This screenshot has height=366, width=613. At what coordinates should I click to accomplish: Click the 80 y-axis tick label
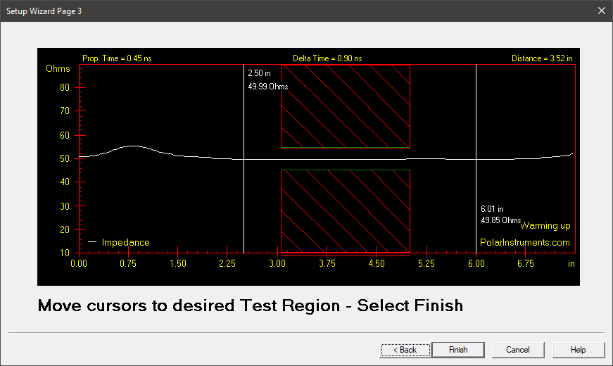65,87
